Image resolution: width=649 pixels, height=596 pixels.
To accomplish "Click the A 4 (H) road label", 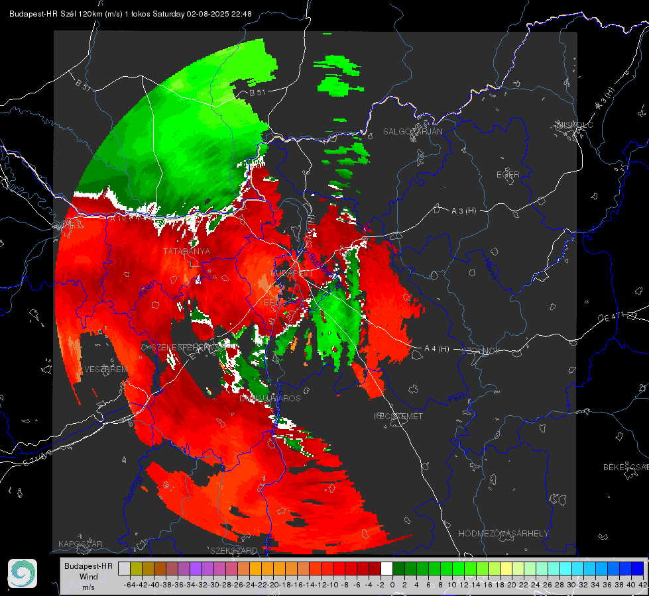I will click(437, 349).
